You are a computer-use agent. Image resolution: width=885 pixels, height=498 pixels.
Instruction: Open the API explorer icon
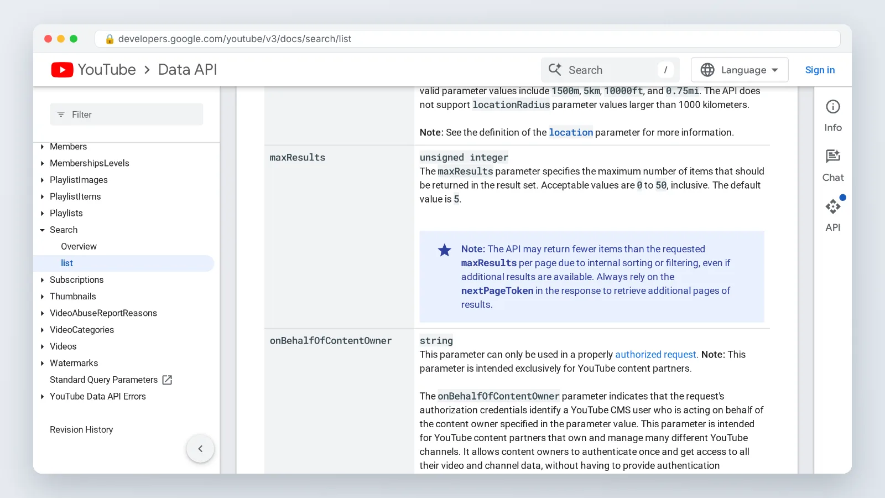833,206
